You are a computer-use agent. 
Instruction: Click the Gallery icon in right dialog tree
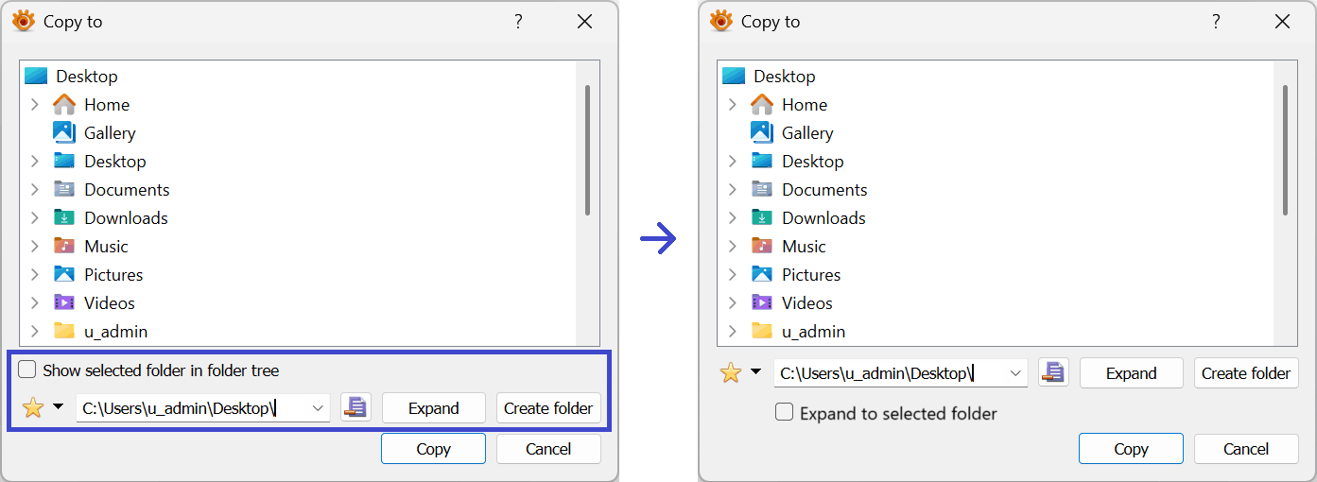pyautogui.click(x=762, y=132)
